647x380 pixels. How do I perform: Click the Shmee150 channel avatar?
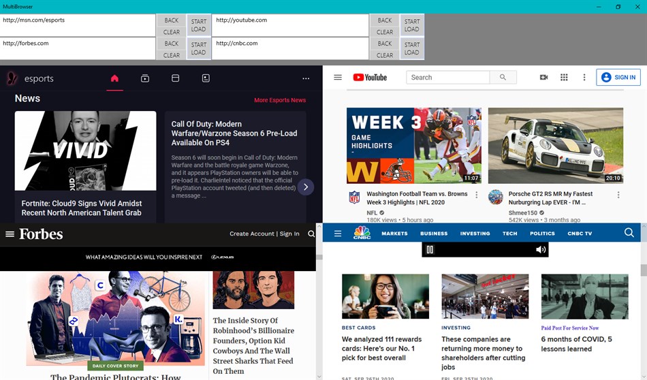pyautogui.click(x=496, y=197)
